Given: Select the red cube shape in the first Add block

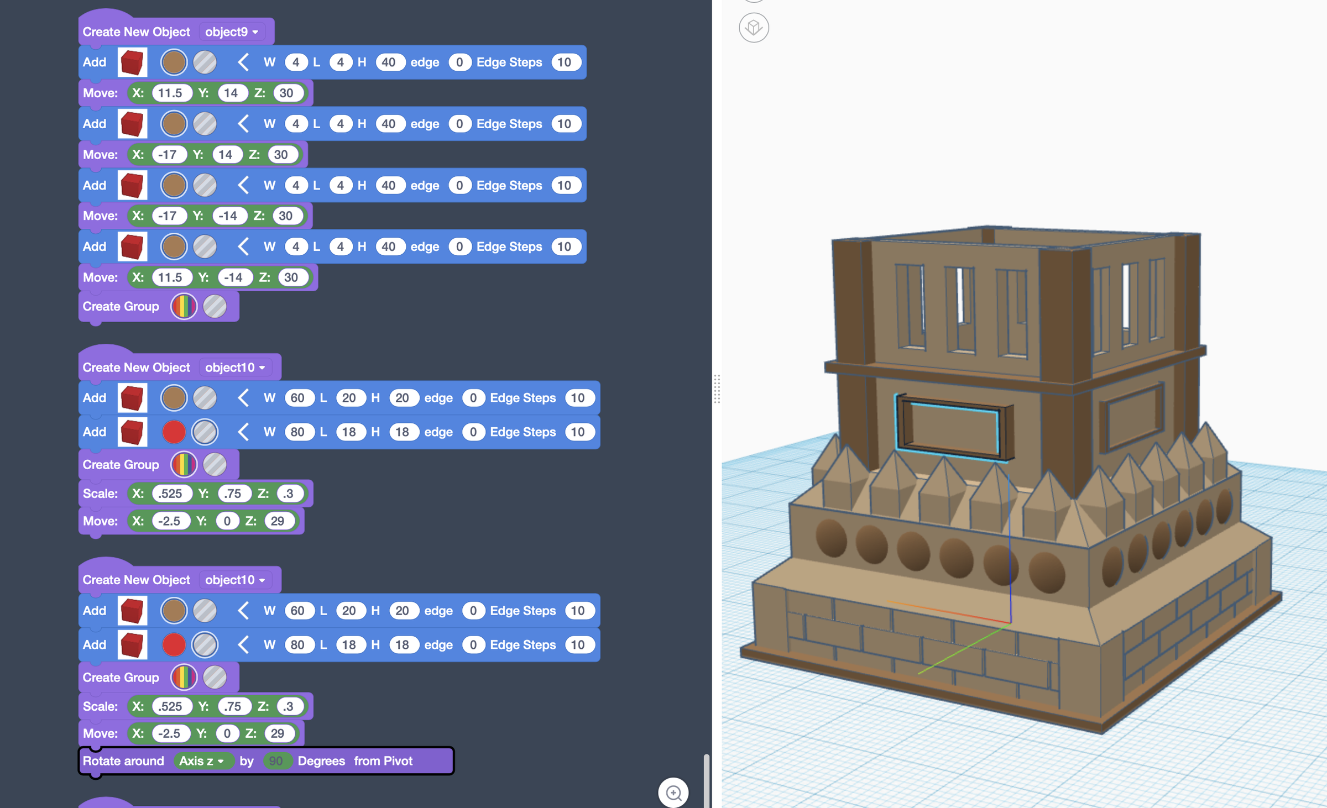Looking at the screenshot, I should coord(132,62).
